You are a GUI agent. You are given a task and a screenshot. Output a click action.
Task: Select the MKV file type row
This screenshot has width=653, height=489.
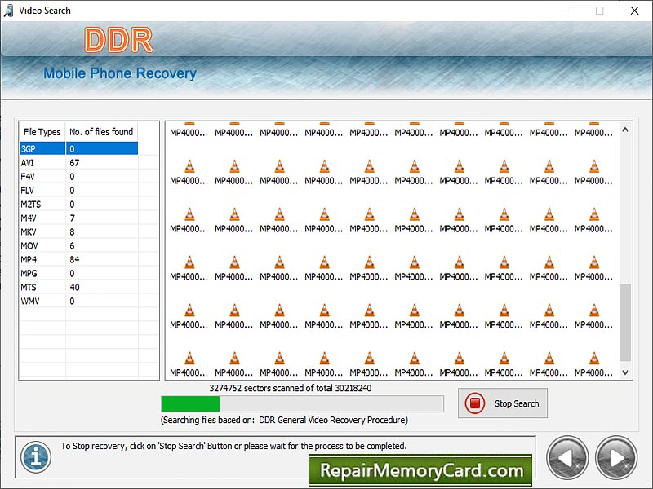(x=78, y=232)
